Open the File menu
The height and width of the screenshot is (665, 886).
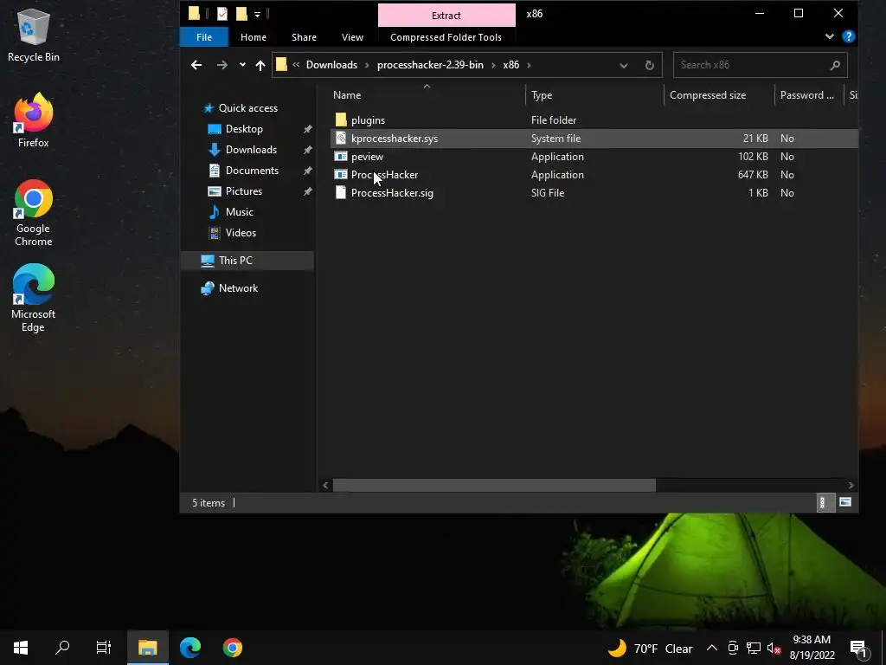click(204, 37)
